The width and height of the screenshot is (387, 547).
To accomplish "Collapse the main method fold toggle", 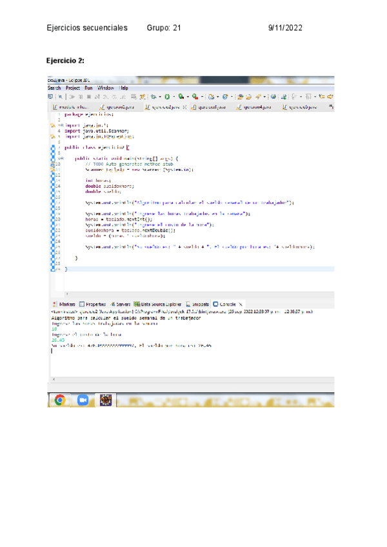I will coord(58,157).
